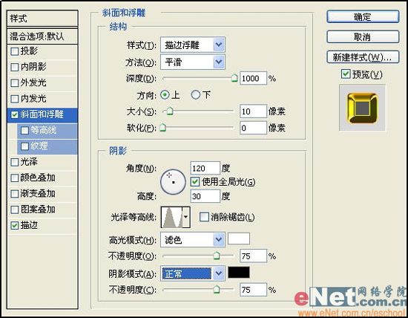Image resolution: width=408 pixels, height=318 pixels.
Task: Click the black shadow color swatch
Action: (239, 273)
